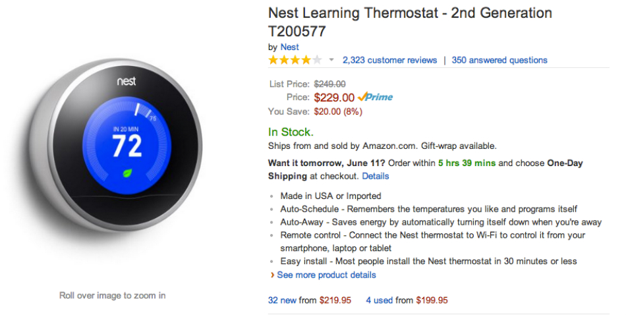The height and width of the screenshot is (315, 626).
Task: Click the 72 temperature on the display
Action: pyautogui.click(x=127, y=146)
